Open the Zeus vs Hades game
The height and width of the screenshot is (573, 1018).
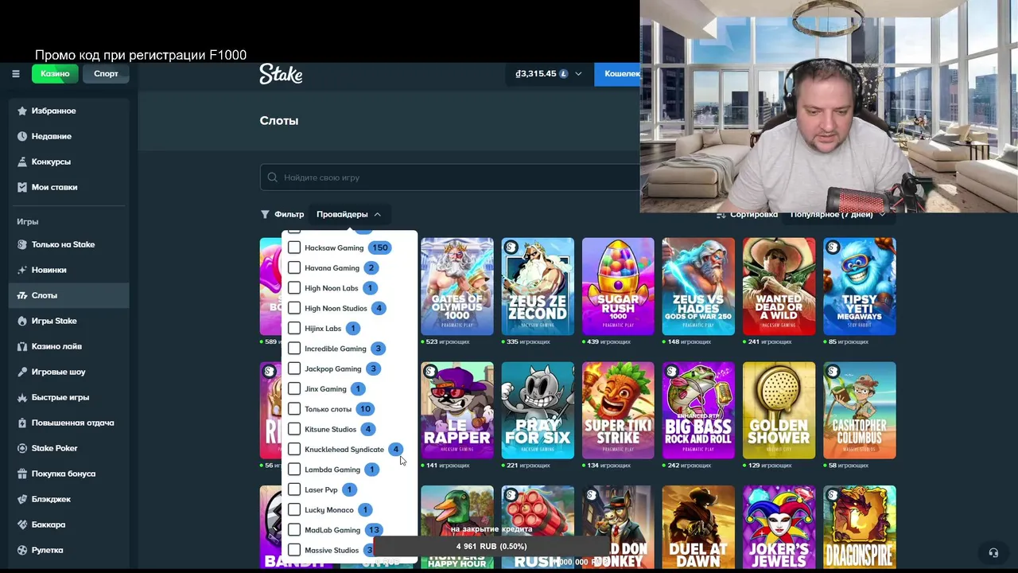698,286
